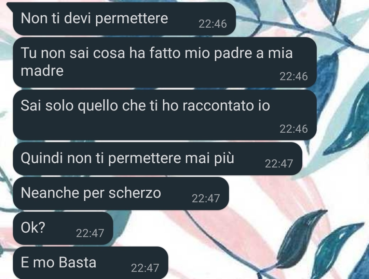
Task: Click the timestamp next to "Neanche per scherzo"
Action: tap(206, 199)
